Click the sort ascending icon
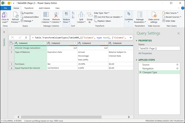Screen dimensions: 185x123 [73, 13]
